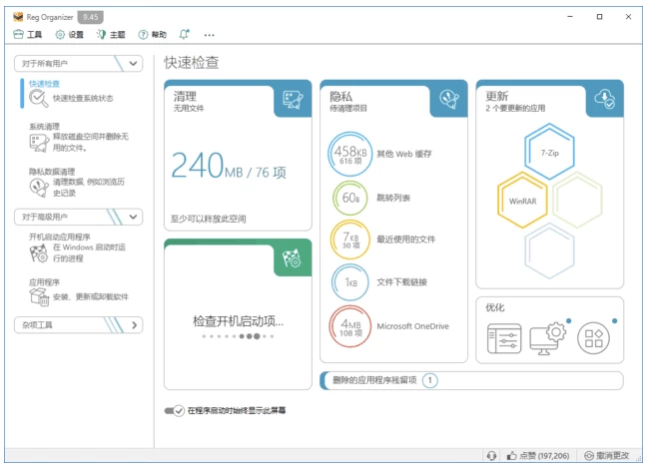The image size is (647, 469).
Task: Open the 设置 menu
Action: 69,34
